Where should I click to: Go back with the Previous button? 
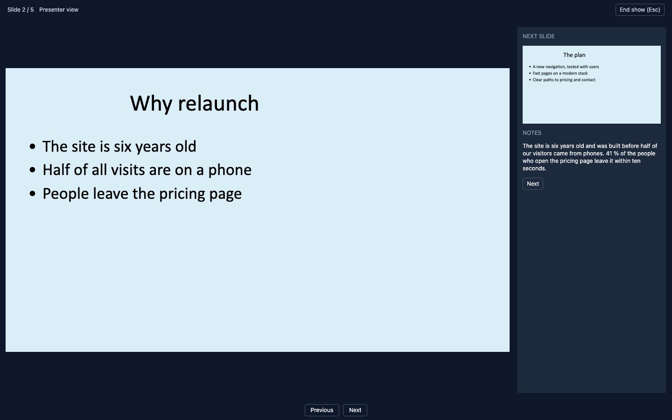click(x=322, y=410)
